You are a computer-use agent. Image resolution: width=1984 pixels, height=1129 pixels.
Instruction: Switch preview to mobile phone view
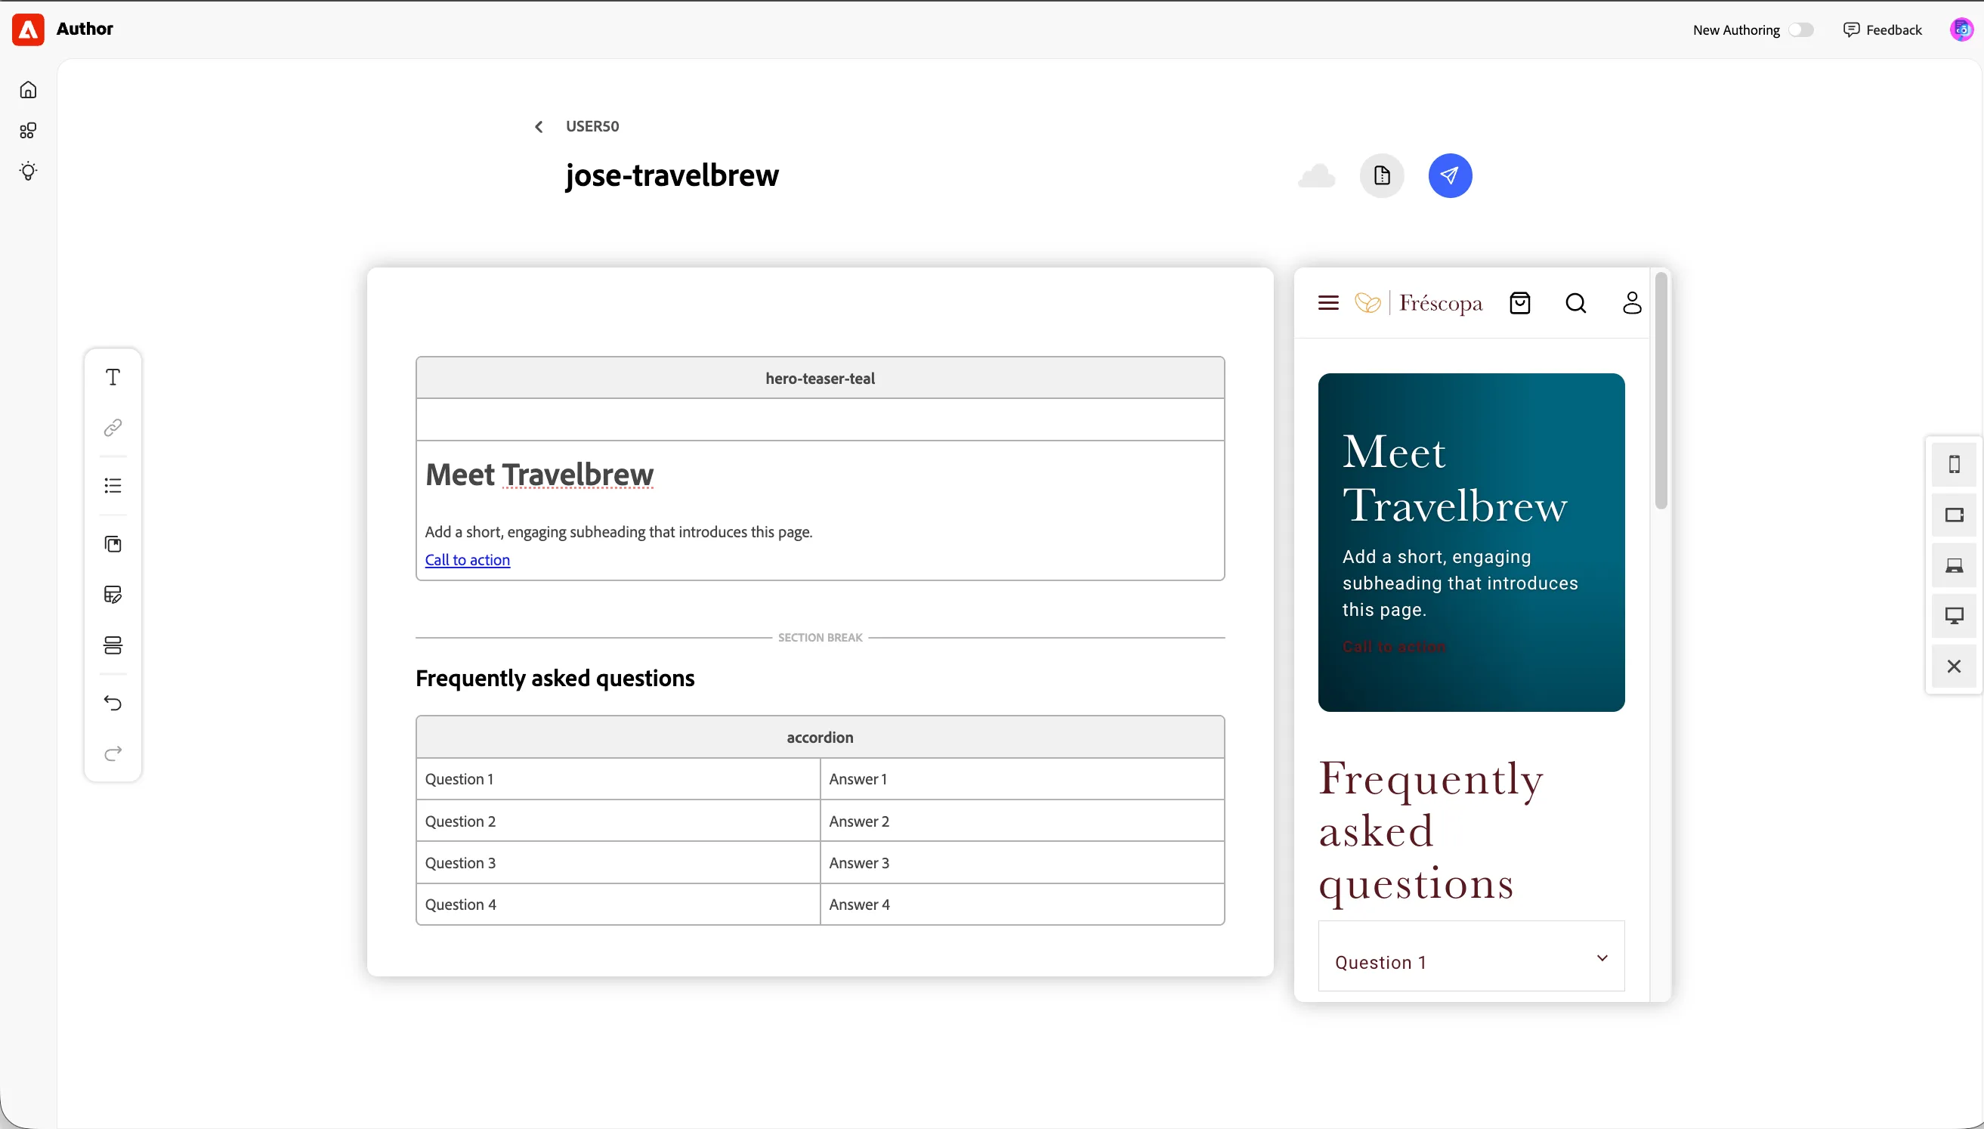coord(1954,465)
